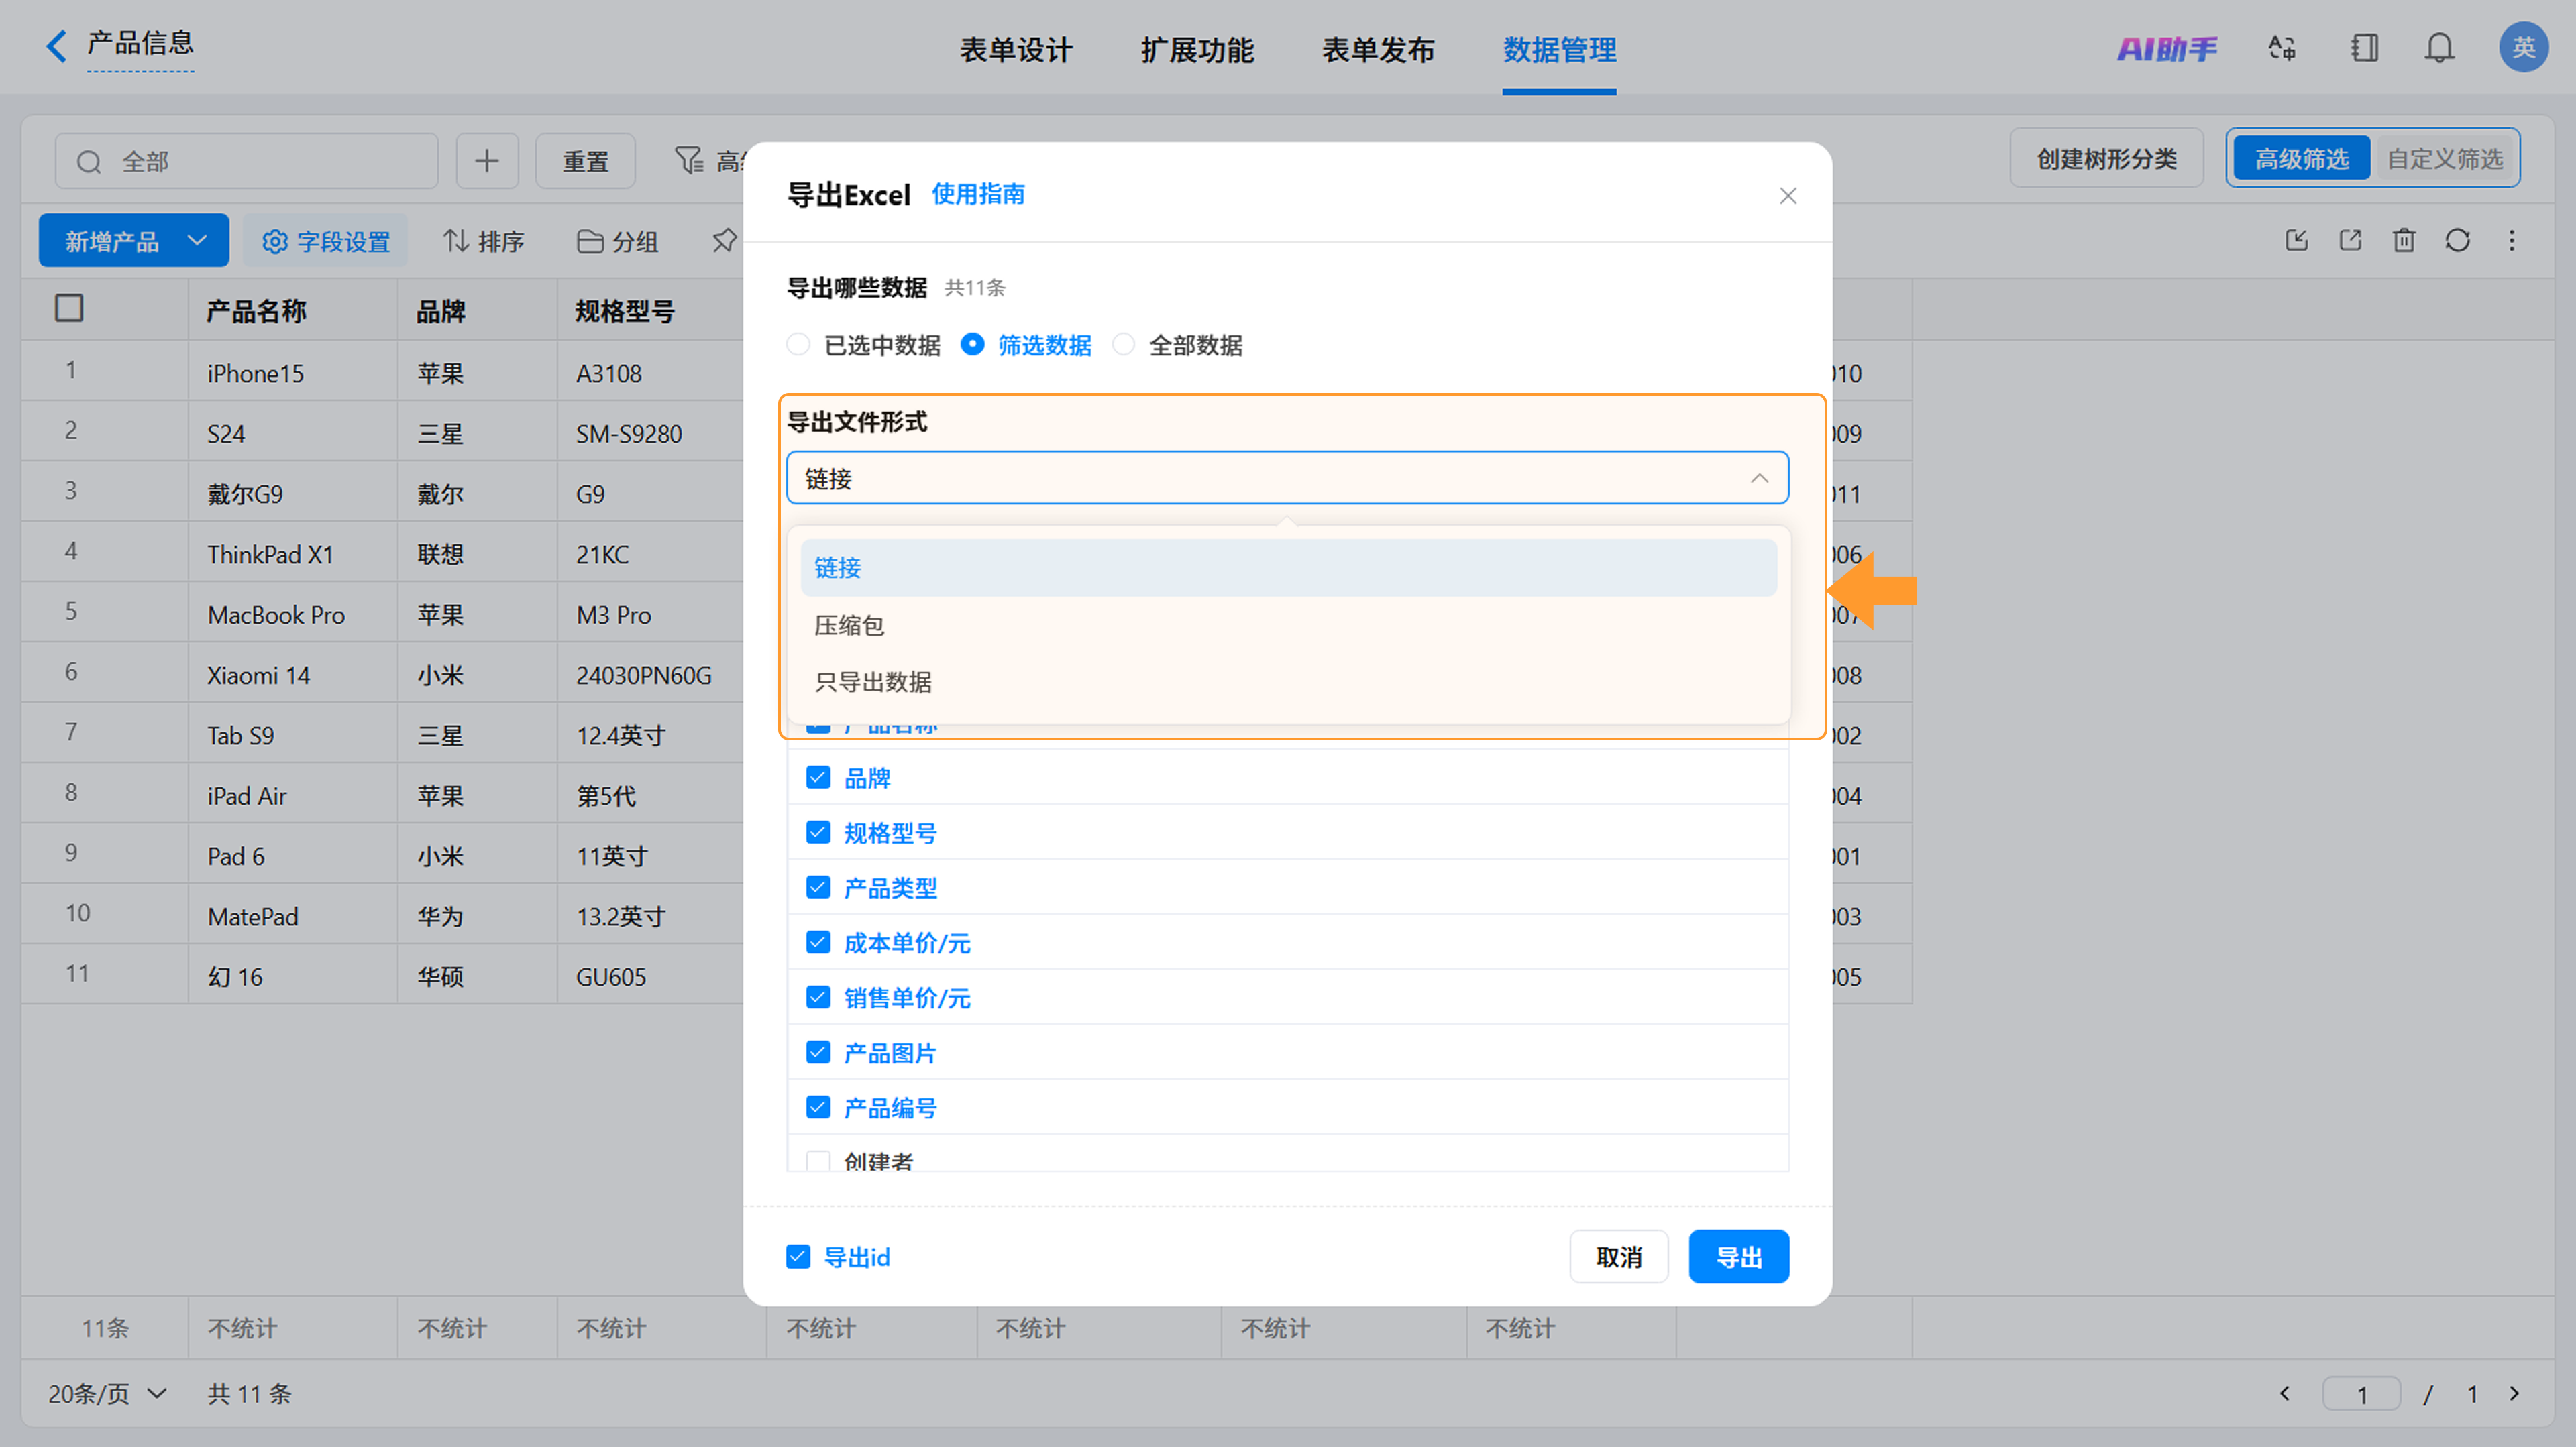Switch to the 扩展功能 tab
2576x1447 pixels.
pyautogui.click(x=1197, y=49)
